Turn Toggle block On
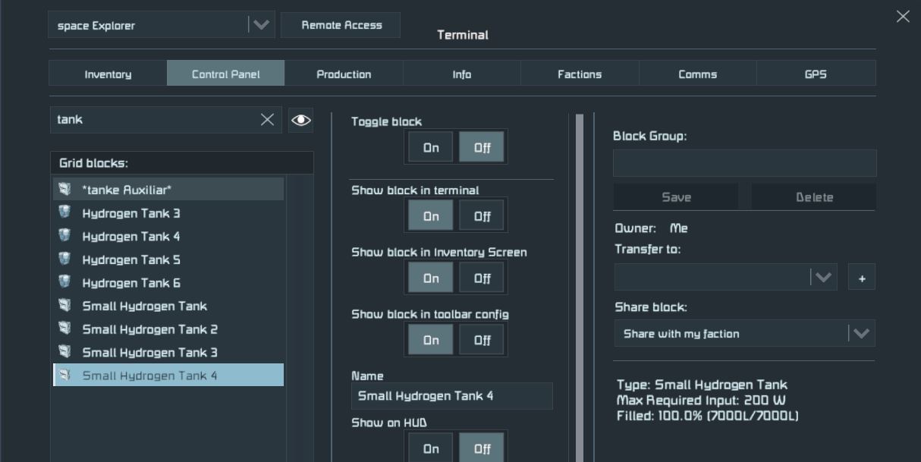 point(431,148)
